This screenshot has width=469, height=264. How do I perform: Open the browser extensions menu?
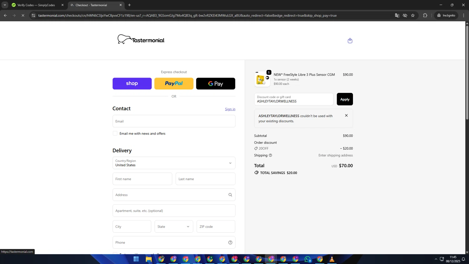pos(425,15)
